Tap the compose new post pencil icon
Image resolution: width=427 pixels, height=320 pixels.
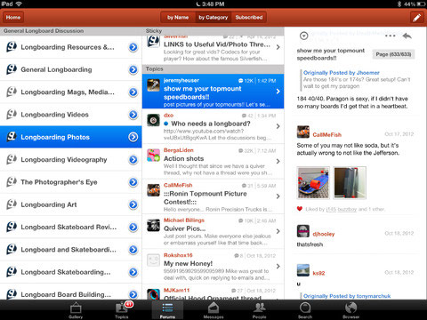pyautogui.click(x=416, y=18)
